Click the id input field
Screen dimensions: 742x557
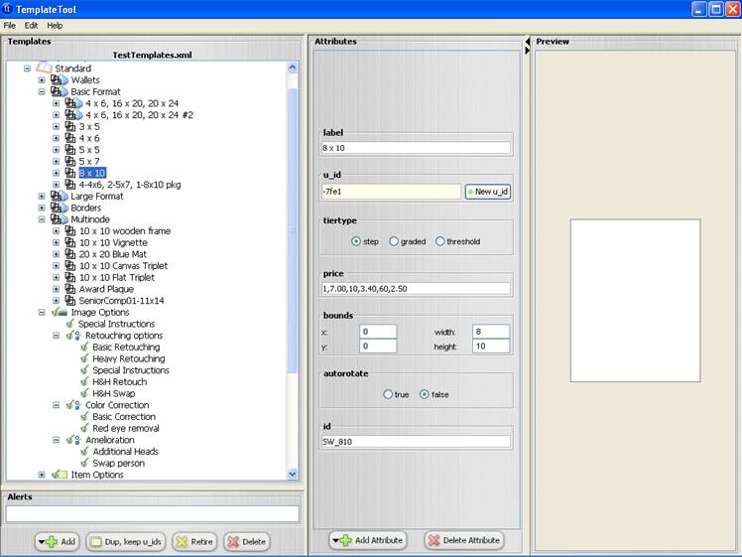pos(416,442)
